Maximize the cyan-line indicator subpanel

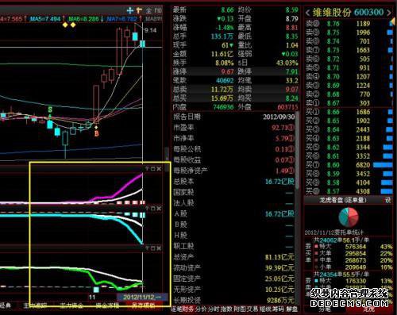[153, 209]
